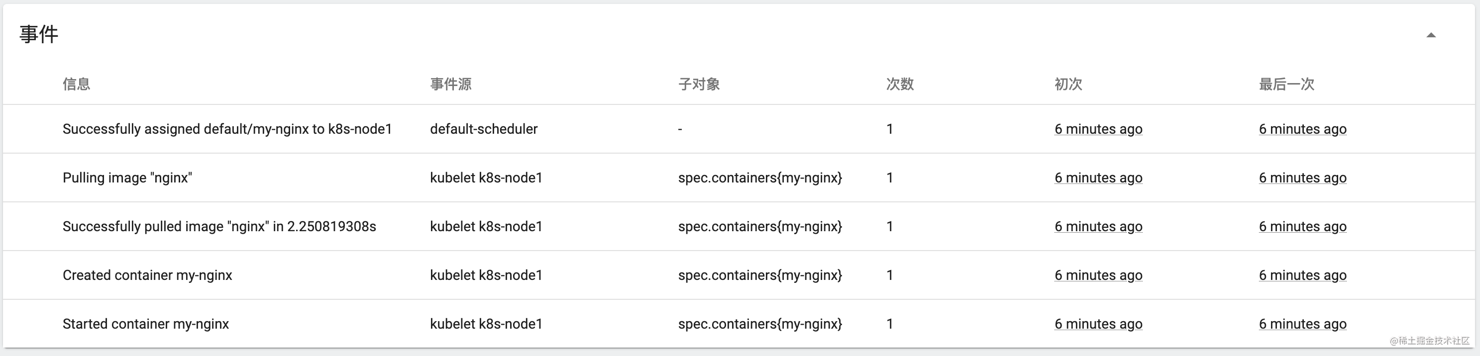The height and width of the screenshot is (356, 1480).
Task: Click the chevron arrow to hide events
Action: [x=1432, y=35]
